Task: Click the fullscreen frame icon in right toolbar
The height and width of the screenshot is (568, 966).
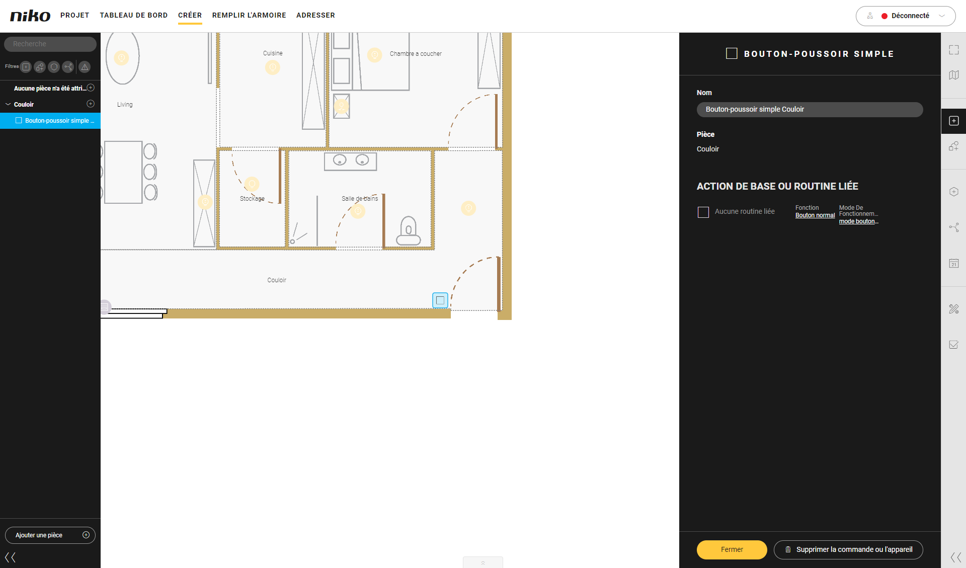Action: coord(953,50)
